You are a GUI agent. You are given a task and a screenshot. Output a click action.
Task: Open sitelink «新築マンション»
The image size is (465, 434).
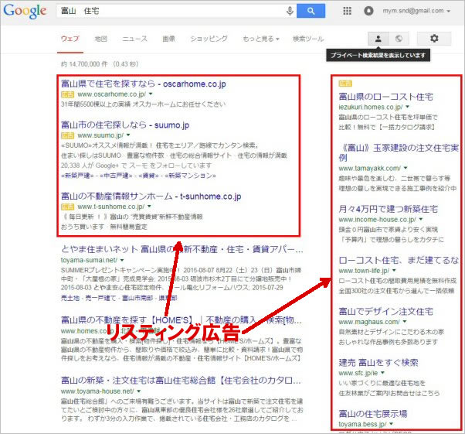[x=190, y=176]
